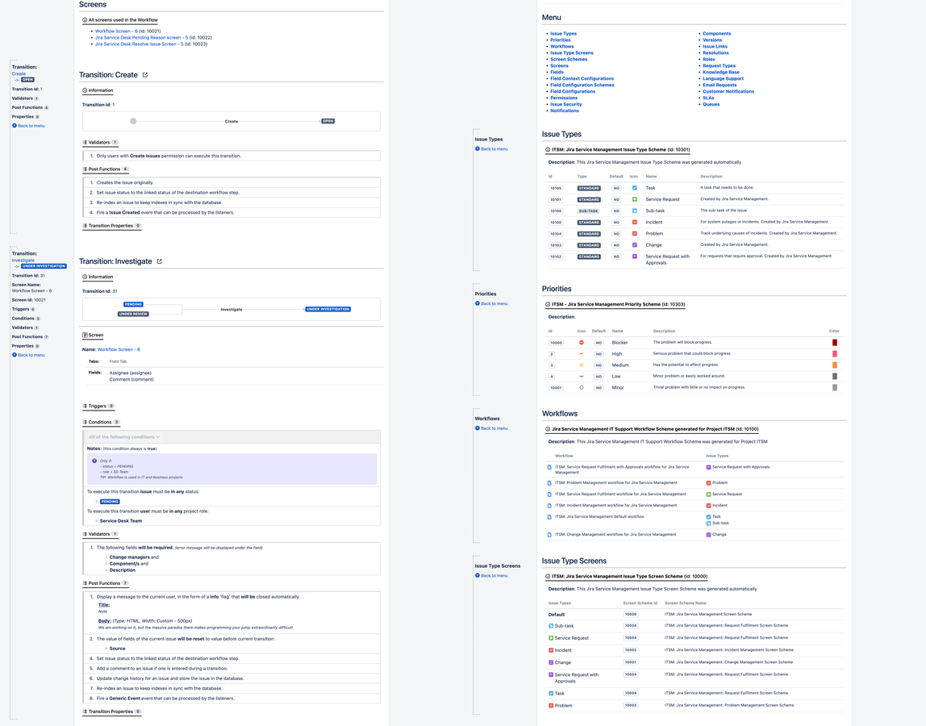Click 'Back to menu' under Priorities sidebar

click(491, 303)
